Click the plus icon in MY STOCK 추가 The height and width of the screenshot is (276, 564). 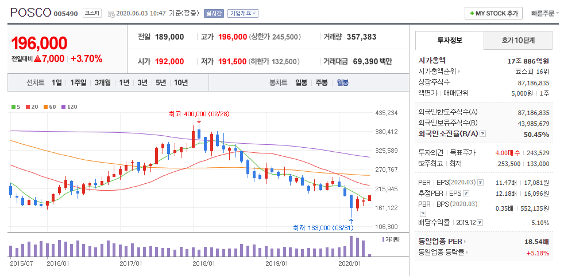[472, 14]
